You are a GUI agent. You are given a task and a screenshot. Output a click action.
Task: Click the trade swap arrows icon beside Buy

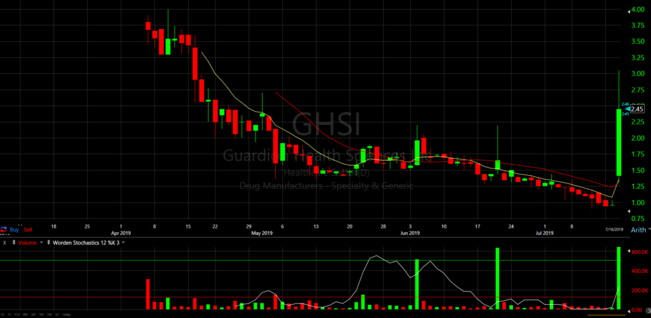click(x=4, y=229)
